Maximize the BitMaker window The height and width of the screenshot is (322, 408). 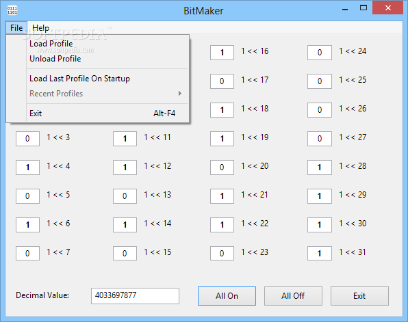[x=364, y=8]
